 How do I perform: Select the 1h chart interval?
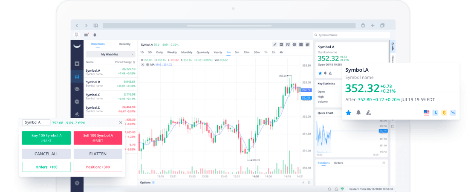[266, 52]
